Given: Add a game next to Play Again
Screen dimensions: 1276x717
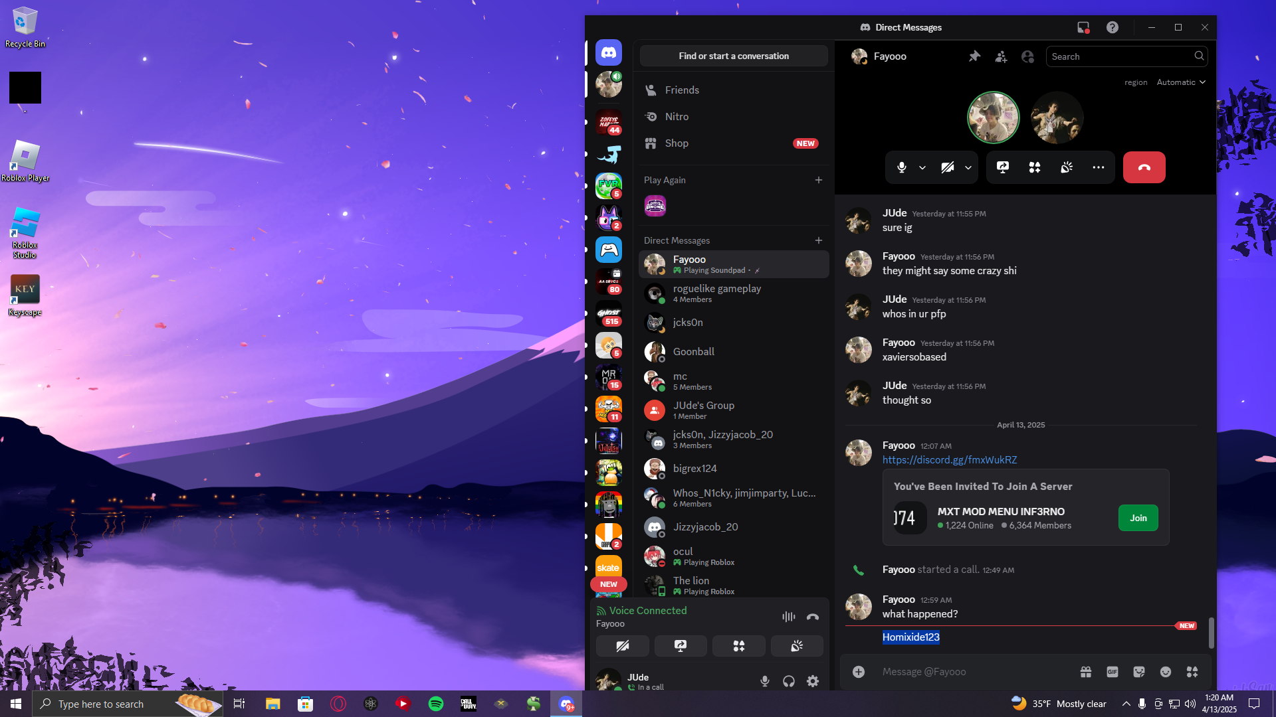Looking at the screenshot, I should [819, 180].
